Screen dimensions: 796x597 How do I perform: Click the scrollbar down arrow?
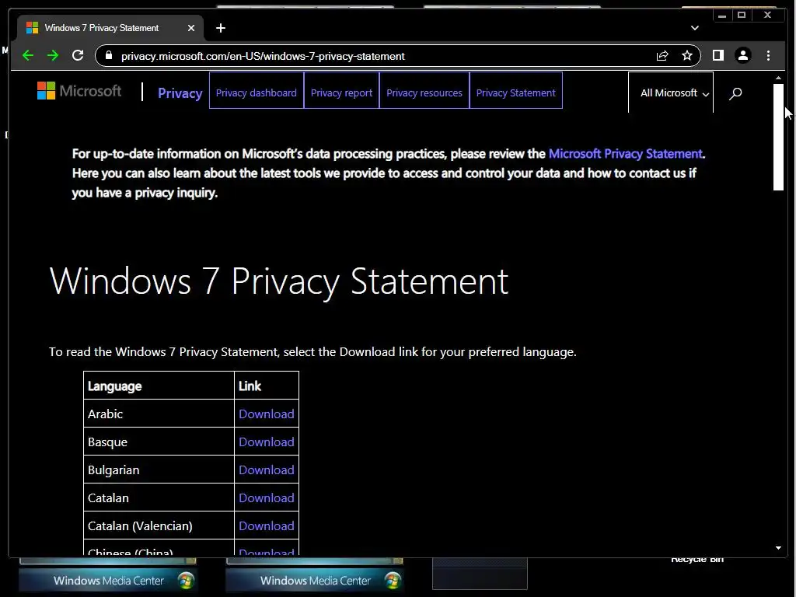pos(778,548)
